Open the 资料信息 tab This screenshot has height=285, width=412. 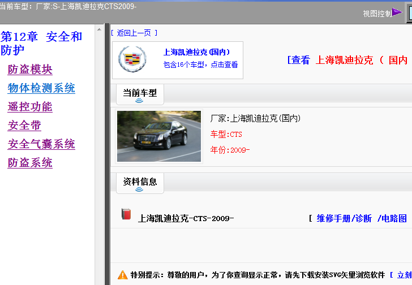coord(140,183)
